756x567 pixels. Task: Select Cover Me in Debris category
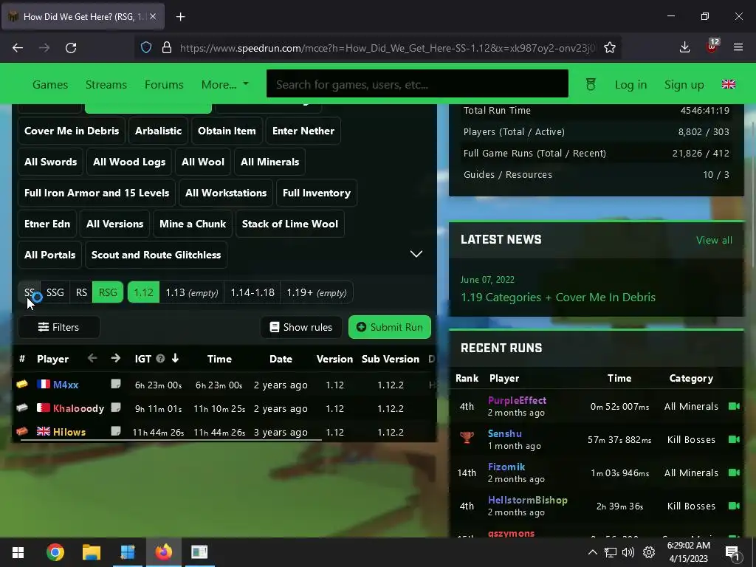[72, 131]
